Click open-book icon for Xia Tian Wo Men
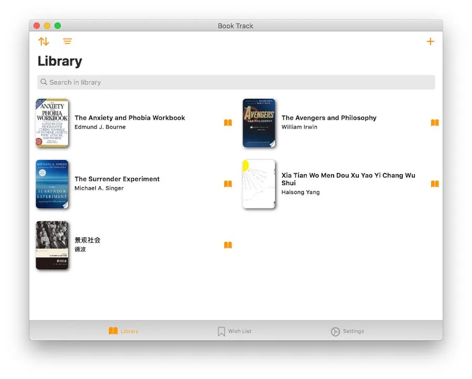472x379 pixels. point(435,184)
